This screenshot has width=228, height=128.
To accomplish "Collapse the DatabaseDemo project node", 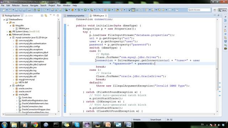I will coord(4,20).
